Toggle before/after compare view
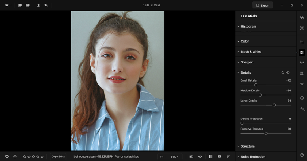Screen dimensions: 307x161 (191, 157)
